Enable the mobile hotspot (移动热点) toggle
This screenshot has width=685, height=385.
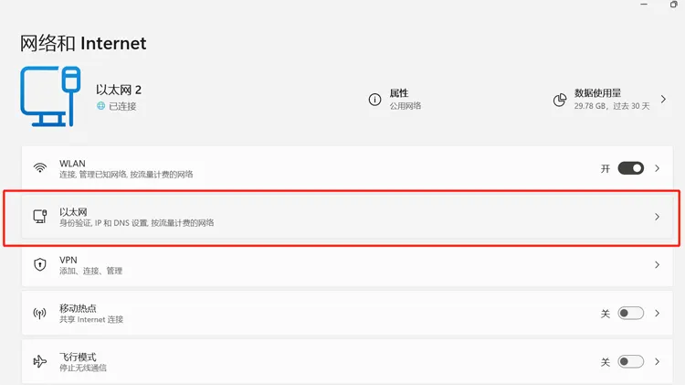pos(630,314)
